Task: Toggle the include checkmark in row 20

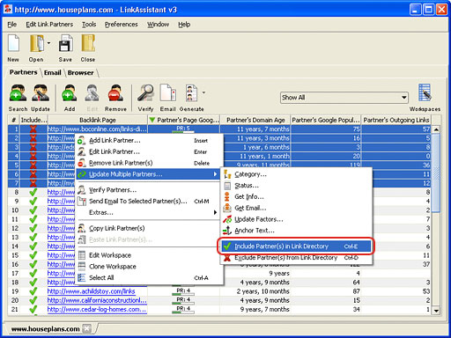Action: click(x=33, y=300)
